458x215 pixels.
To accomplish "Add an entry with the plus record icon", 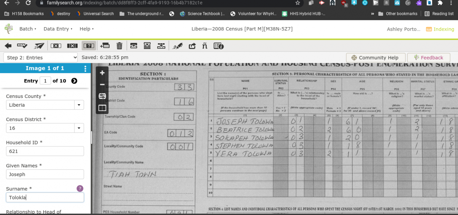I will click(105, 46).
